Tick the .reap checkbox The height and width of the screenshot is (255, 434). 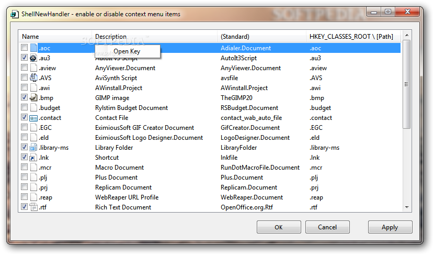pyautogui.click(x=25, y=197)
